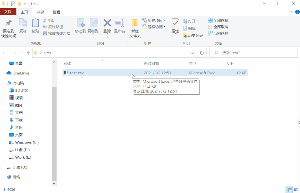Click Cut (剪切) scissors icon
Image resolution: width=300 pixels, height=193 pixels.
[x=45, y=20]
